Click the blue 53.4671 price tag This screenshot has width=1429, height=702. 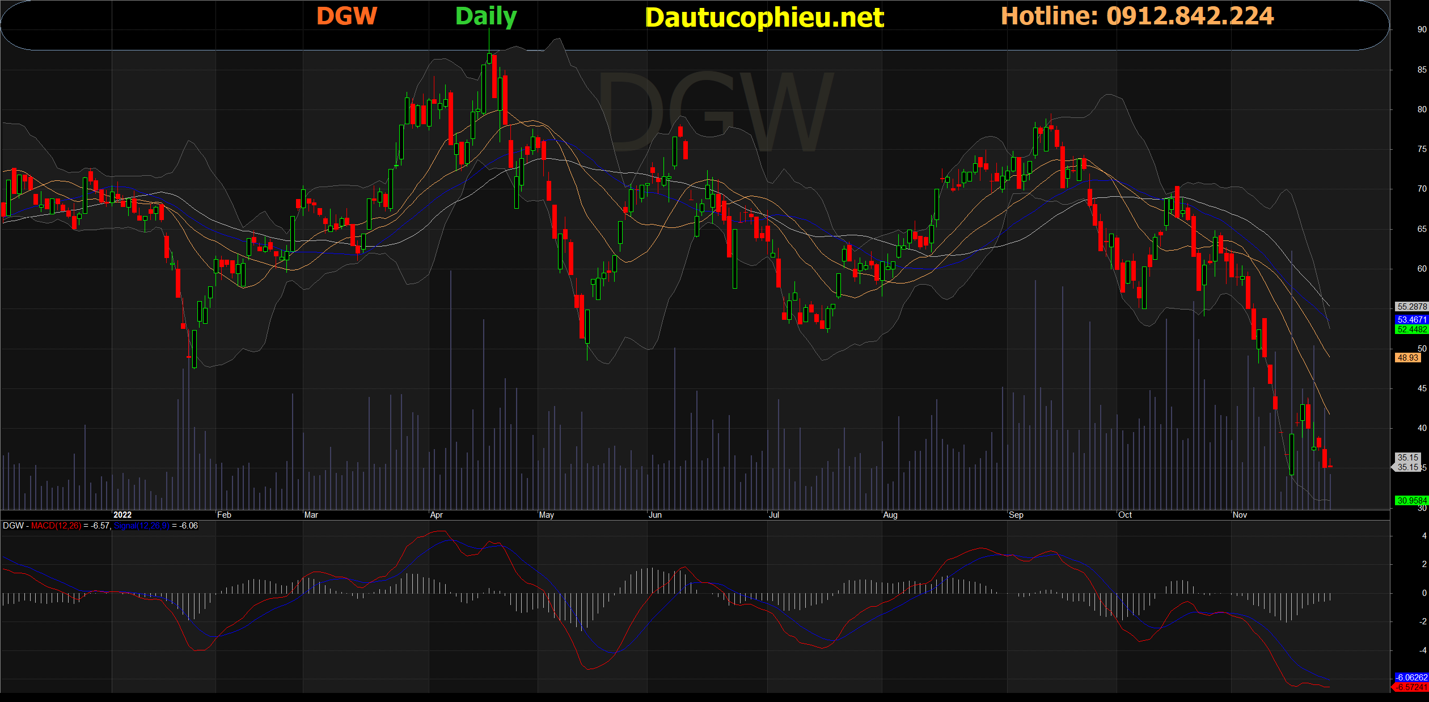click(x=1411, y=320)
